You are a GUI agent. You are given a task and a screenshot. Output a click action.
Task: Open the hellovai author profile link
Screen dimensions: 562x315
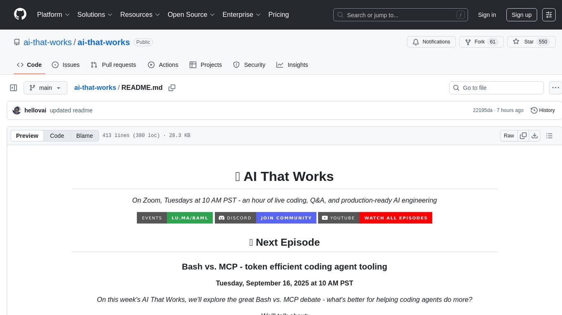pyautogui.click(x=36, y=110)
